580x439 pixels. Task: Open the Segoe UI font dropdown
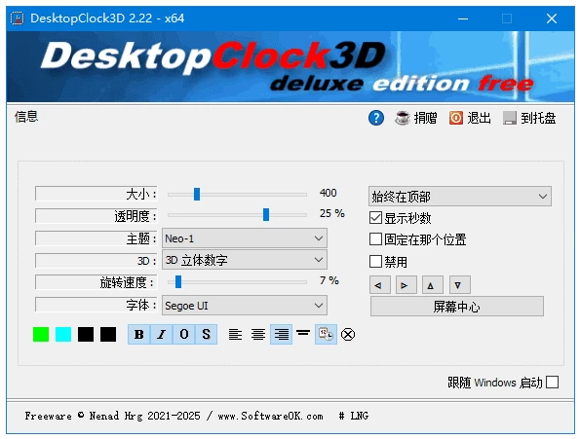tap(245, 306)
